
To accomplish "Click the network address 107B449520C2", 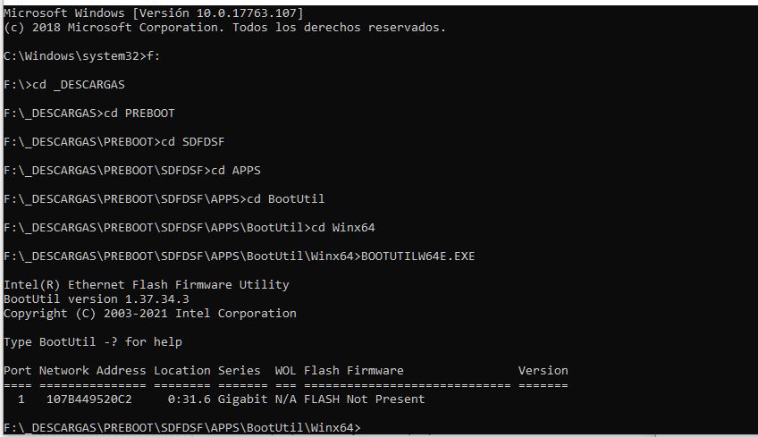I will pyautogui.click(x=89, y=399).
